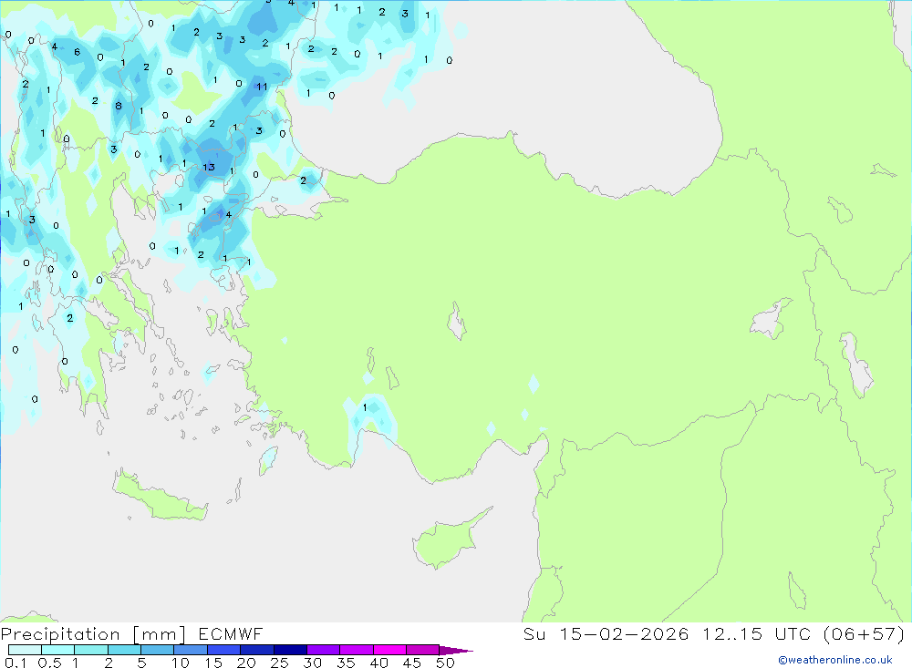Click the '50' legend scale label
The image size is (912, 668).
coord(446,663)
